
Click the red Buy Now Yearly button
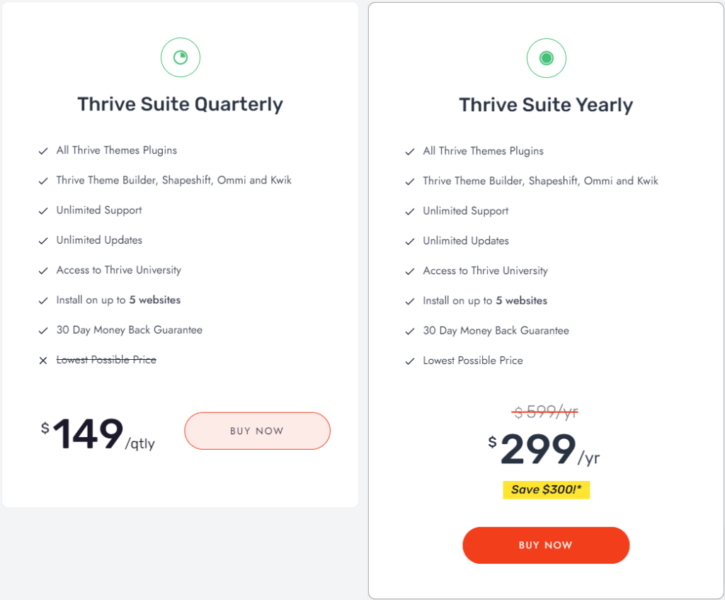click(x=546, y=545)
